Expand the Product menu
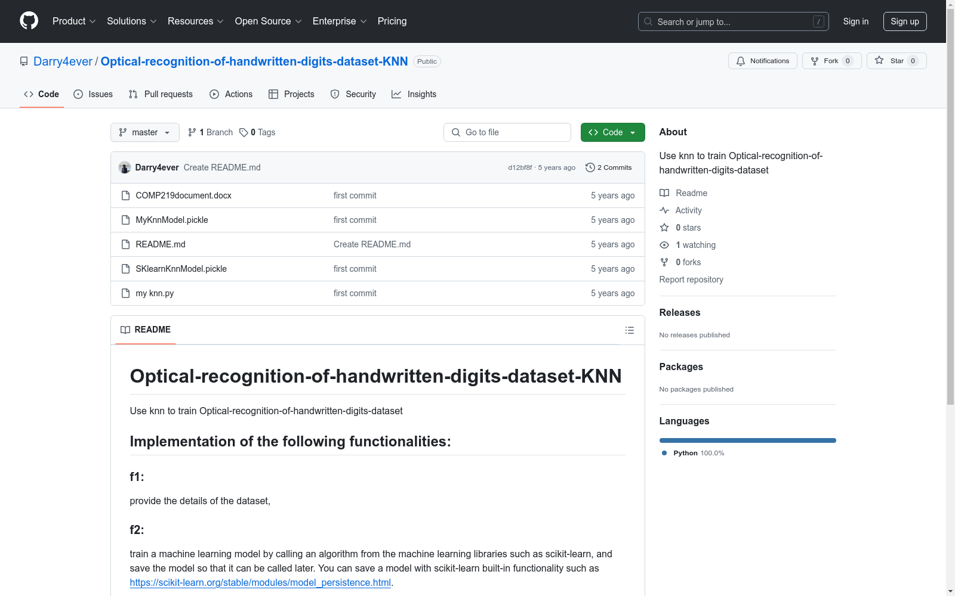Image resolution: width=955 pixels, height=596 pixels. (x=74, y=21)
